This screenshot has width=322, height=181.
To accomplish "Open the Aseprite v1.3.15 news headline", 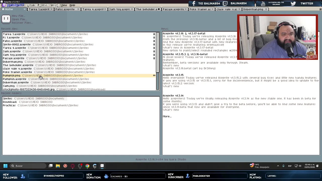I will [x=173, y=75].
